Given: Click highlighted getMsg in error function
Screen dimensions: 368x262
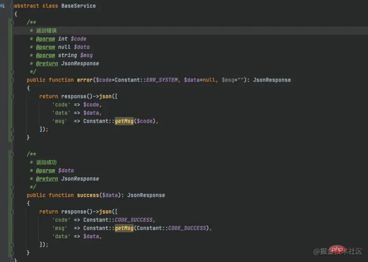Looking at the screenshot, I should pos(124,121).
